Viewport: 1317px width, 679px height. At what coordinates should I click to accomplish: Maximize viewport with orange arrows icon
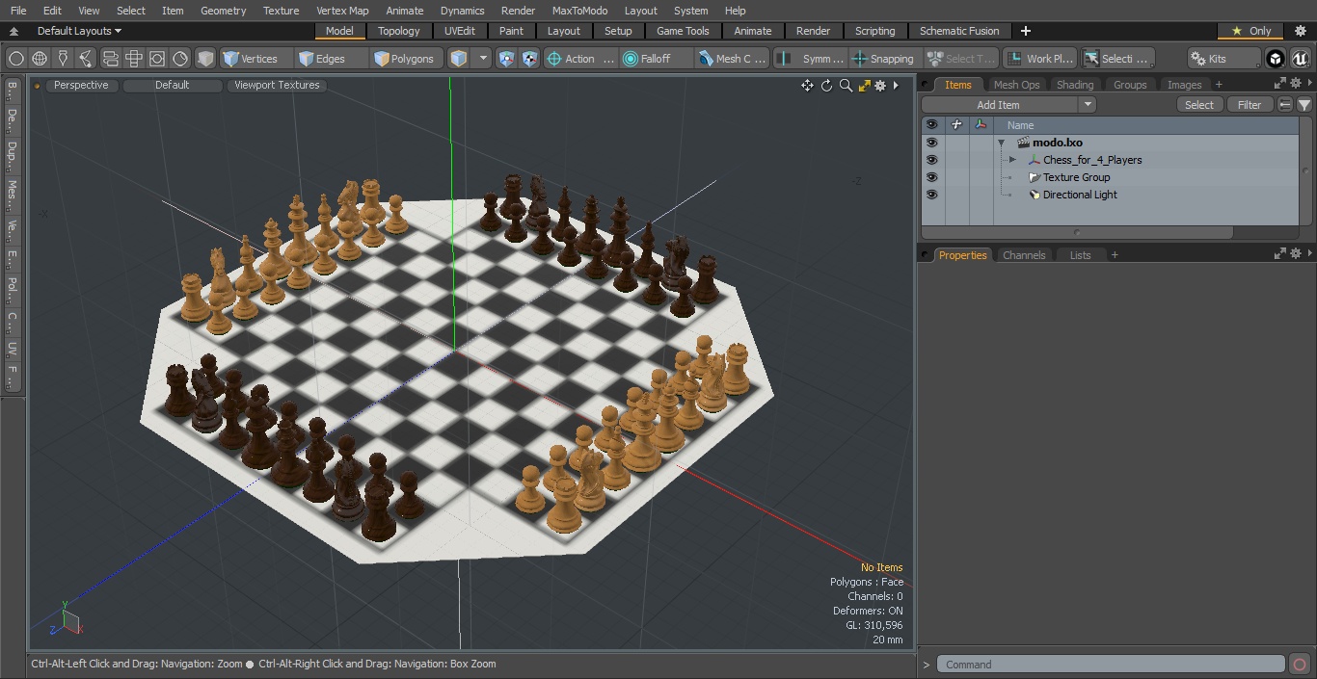tap(865, 86)
